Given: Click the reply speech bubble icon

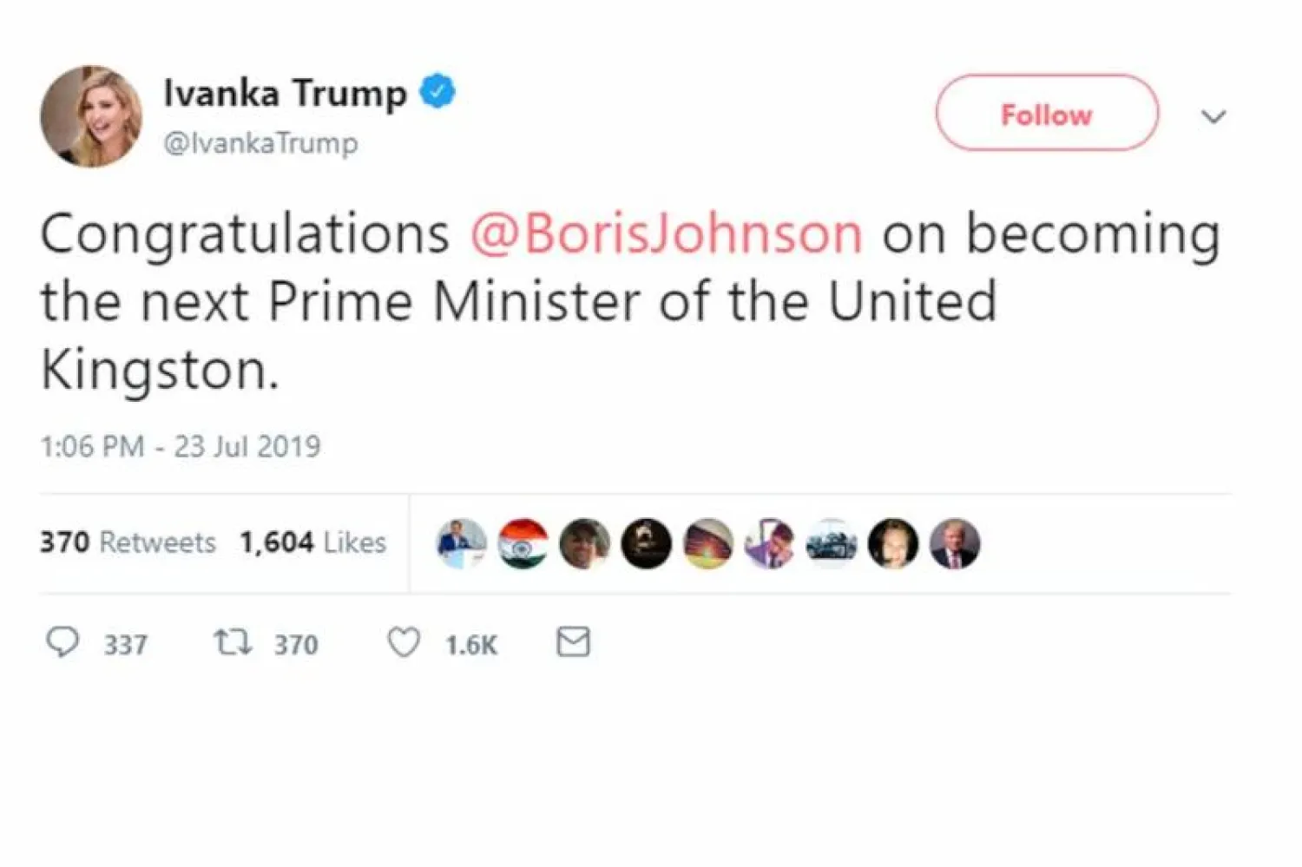Looking at the screenshot, I should (x=62, y=642).
